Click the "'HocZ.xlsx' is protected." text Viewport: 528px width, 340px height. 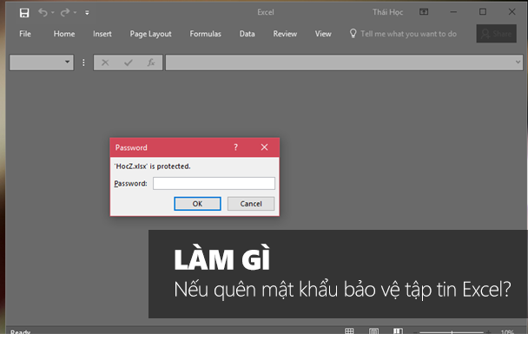tap(153, 167)
